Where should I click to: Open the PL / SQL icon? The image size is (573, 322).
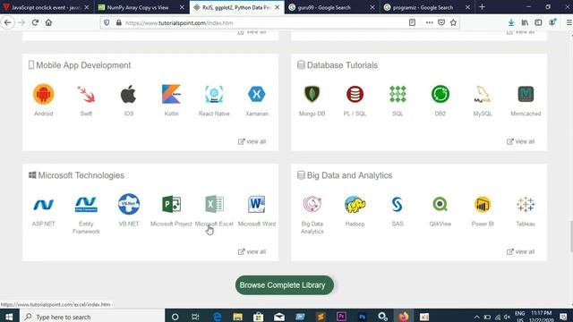pos(355,94)
